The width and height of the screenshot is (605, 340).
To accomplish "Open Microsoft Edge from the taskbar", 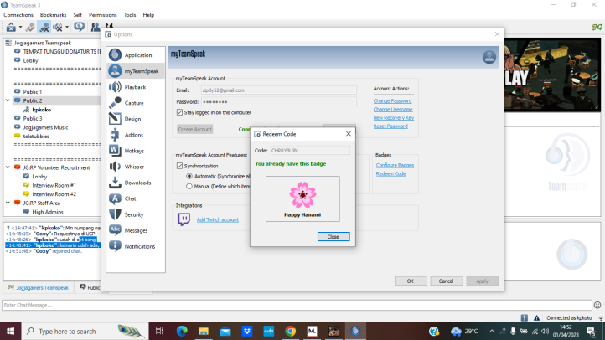I will [x=182, y=331].
